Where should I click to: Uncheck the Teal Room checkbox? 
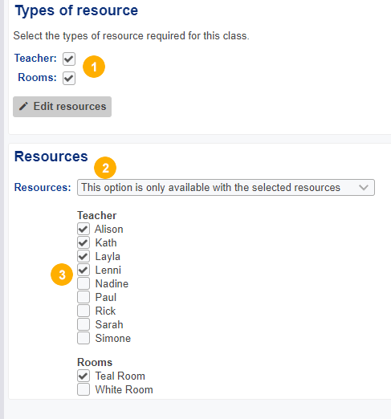[x=83, y=376]
